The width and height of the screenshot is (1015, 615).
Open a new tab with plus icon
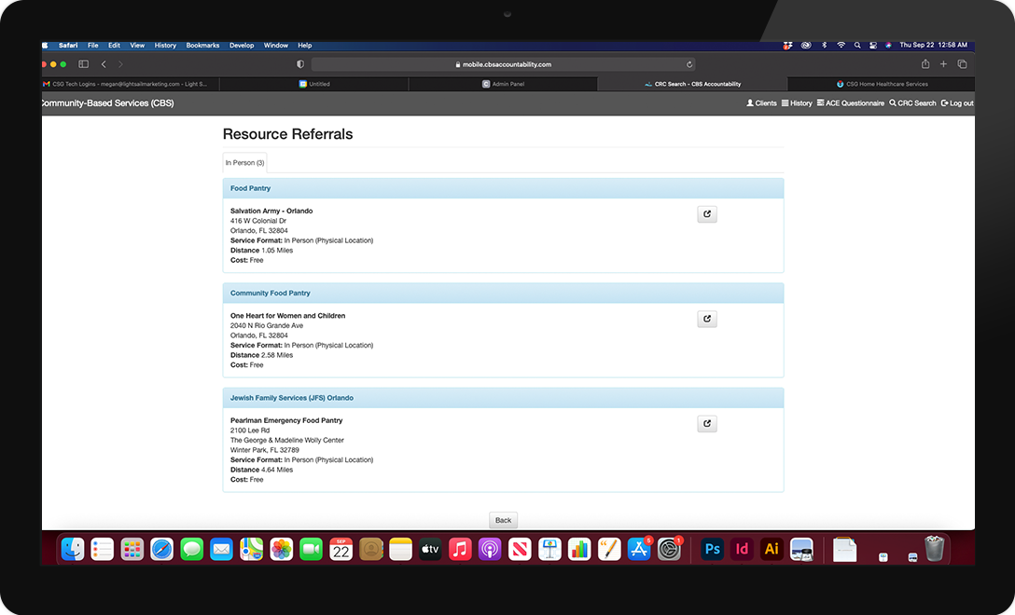click(943, 64)
